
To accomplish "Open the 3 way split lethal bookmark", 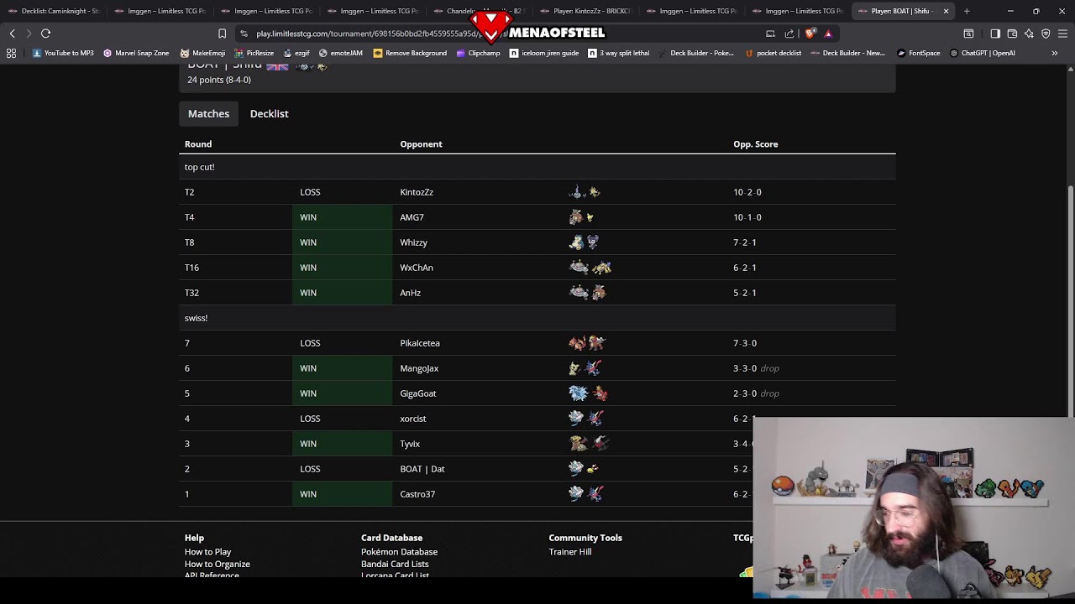I will tap(619, 53).
